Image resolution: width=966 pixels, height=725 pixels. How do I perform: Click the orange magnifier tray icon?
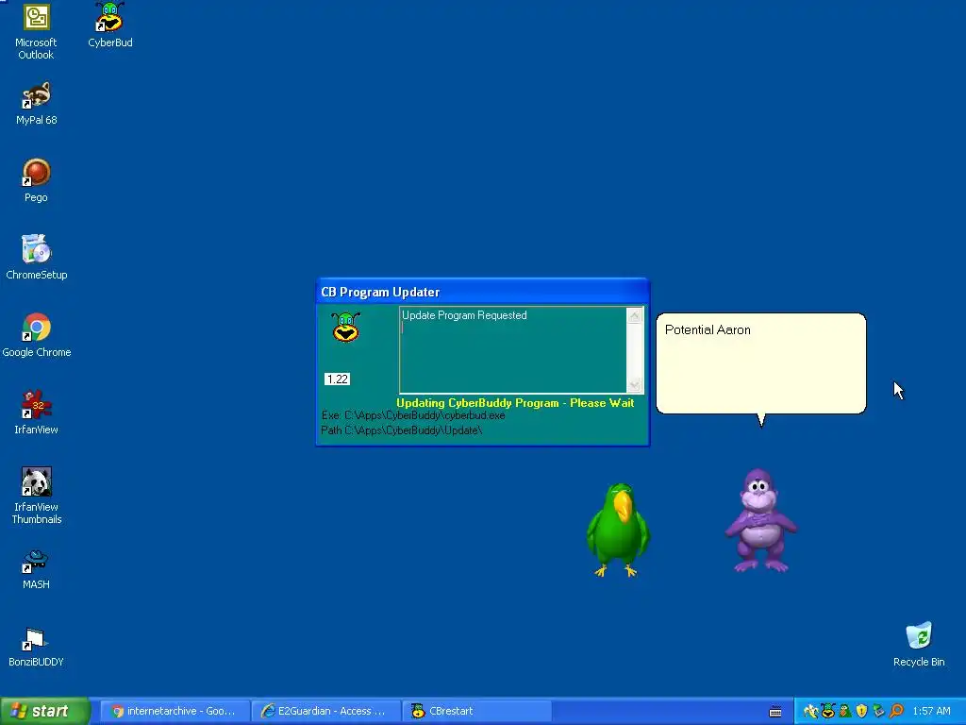tap(896, 712)
